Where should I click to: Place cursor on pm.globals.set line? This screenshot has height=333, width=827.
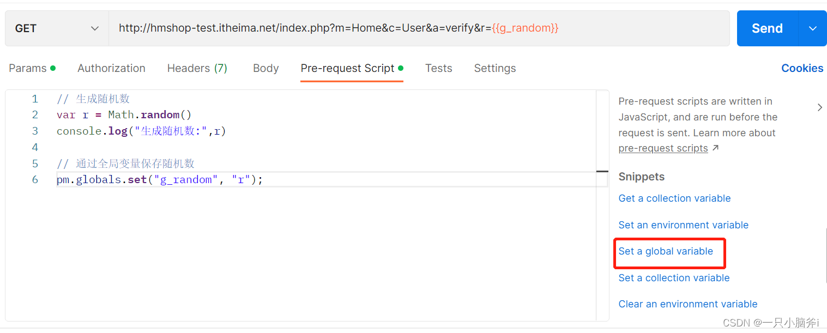pyautogui.click(x=160, y=180)
